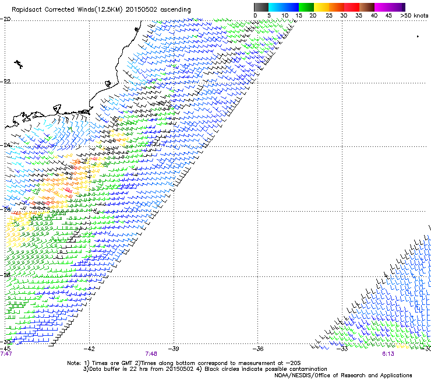The height and width of the screenshot is (379, 431).
Task: Click the '-39' longitude axis label
Action: coord(174,349)
